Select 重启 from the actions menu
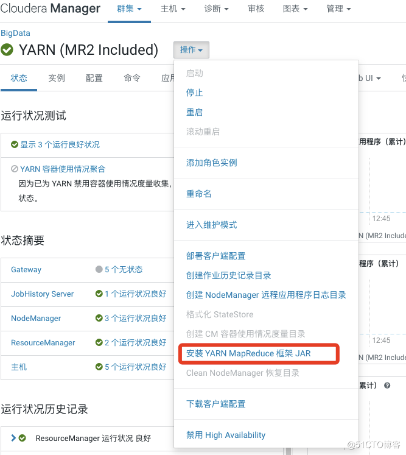 [194, 112]
